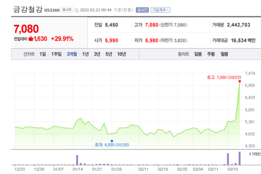Viewport: 261px width, 174px height.
Task: Click the 실시간 badge button
Action: (142, 10)
